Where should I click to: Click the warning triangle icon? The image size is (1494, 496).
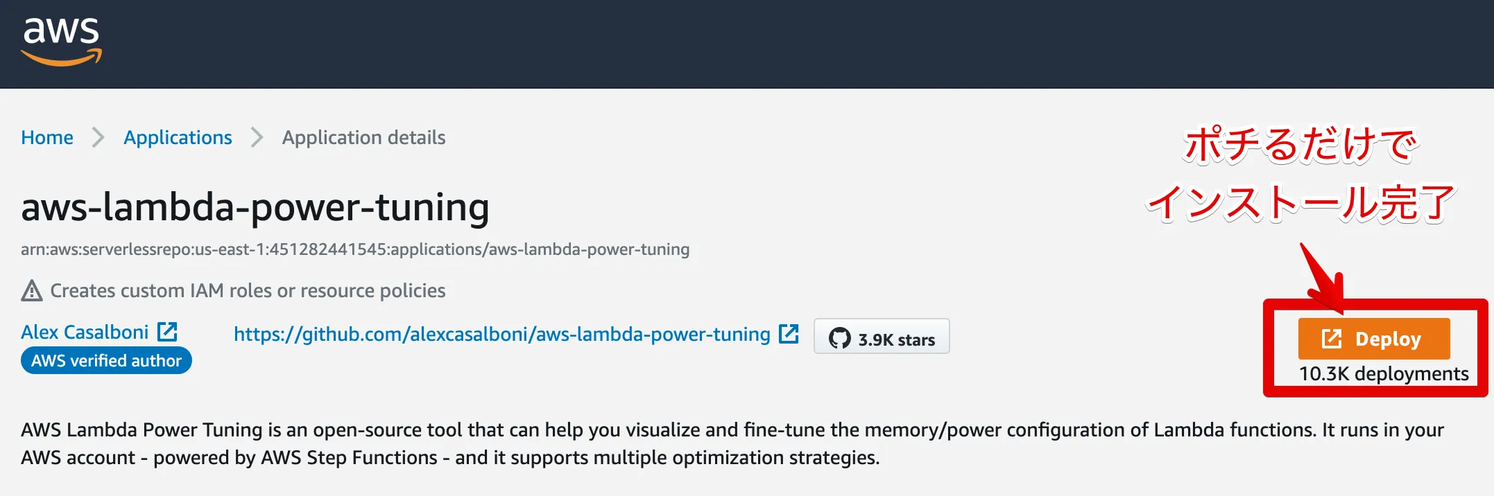pyautogui.click(x=32, y=291)
